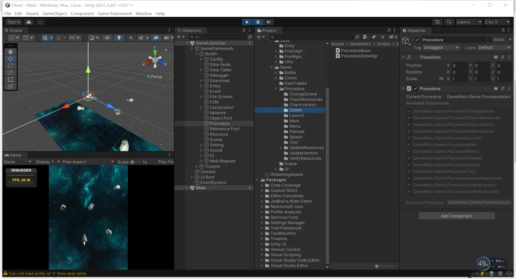Open the Entrance Procedure dropdown
This screenshot has height=279, width=516.
(x=479, y=202)
